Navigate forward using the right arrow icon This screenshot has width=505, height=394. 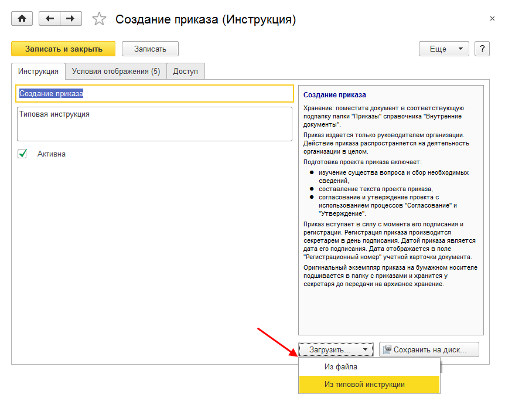(70, 18)
